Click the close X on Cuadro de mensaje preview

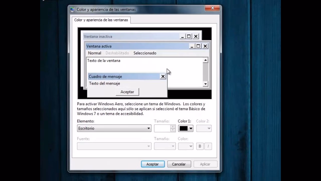pyautogui.click(x=163, y=76)
